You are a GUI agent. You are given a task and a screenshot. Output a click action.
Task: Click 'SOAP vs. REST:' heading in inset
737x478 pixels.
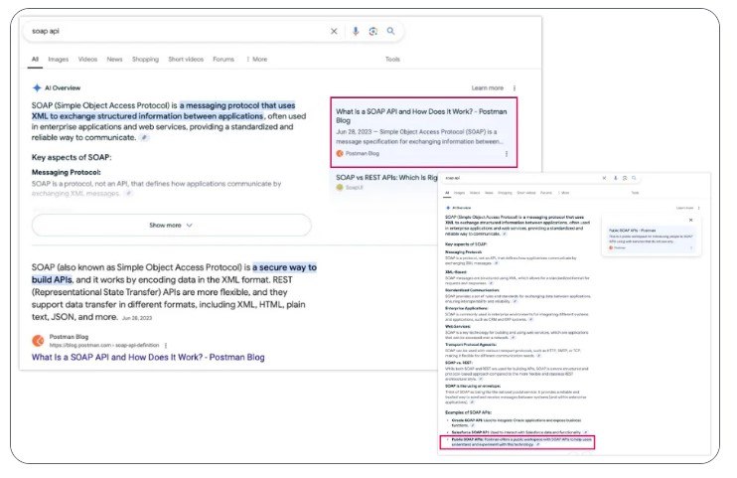pyautogui.click(x=458, y=363)
